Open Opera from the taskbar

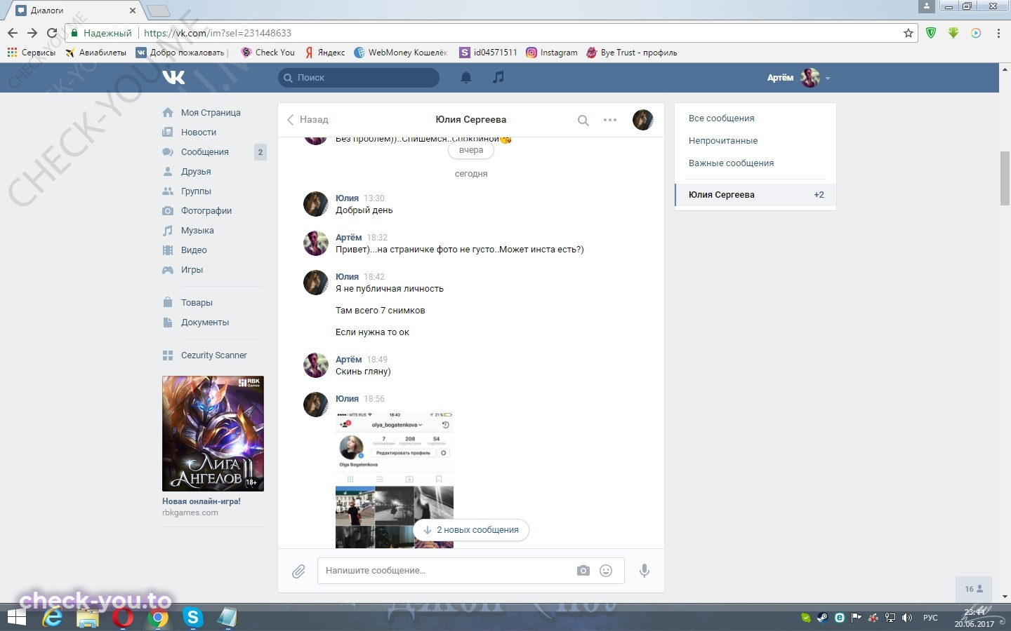pos(123,618)
